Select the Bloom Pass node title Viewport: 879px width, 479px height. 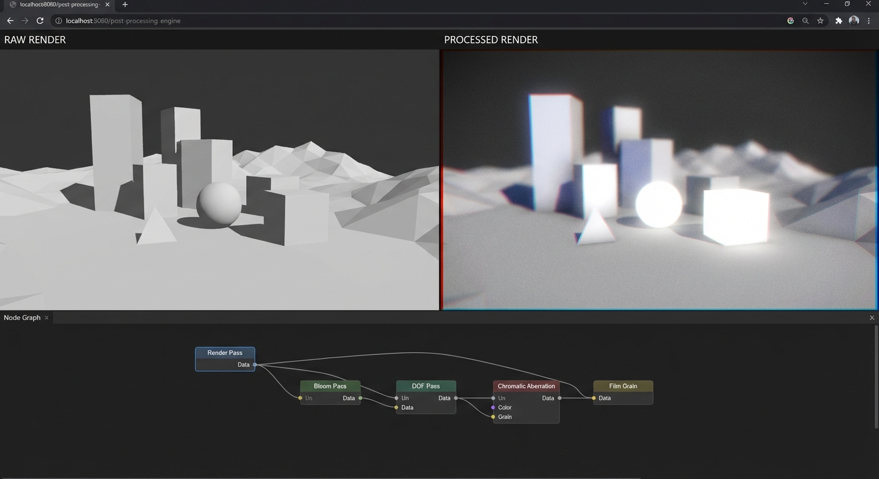pyautogui.click(x=330, y=386)
